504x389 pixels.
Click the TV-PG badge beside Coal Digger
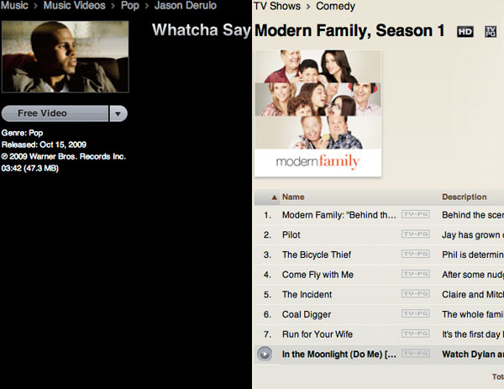[416, 313]
